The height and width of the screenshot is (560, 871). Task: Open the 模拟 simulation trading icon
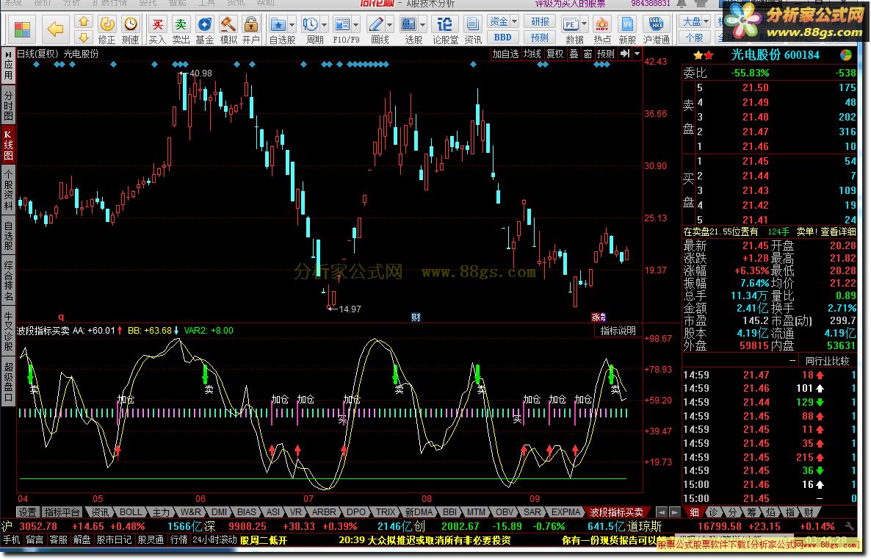coord(228,30)
